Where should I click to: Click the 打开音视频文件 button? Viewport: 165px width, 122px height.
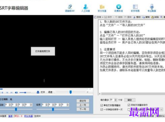pyautogui.click(x=43, y=51)
